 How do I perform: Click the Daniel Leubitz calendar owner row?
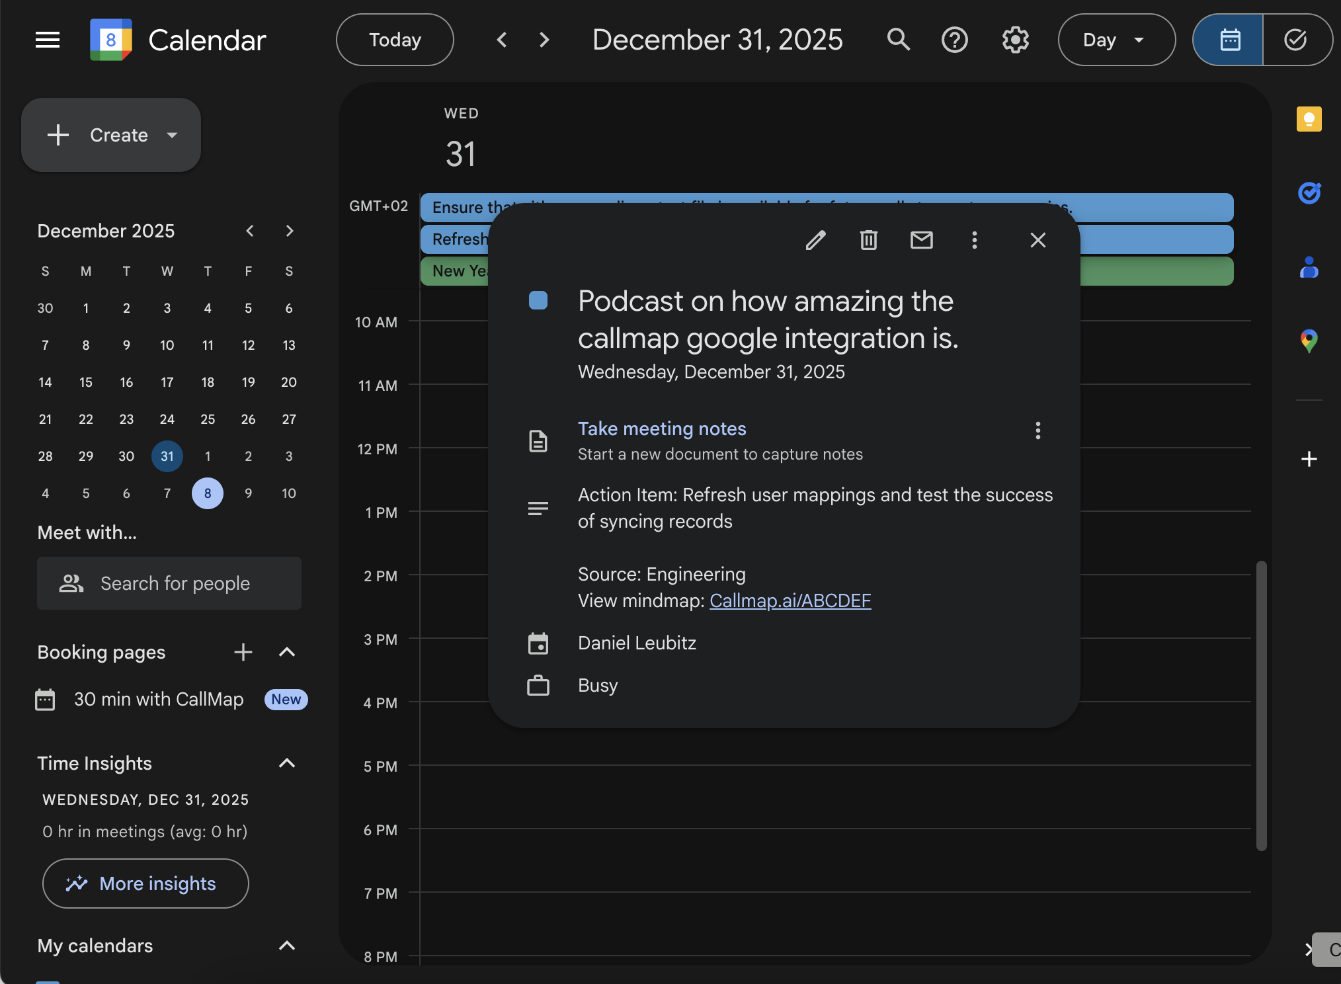pyautogui.click(x=637, y=643)
